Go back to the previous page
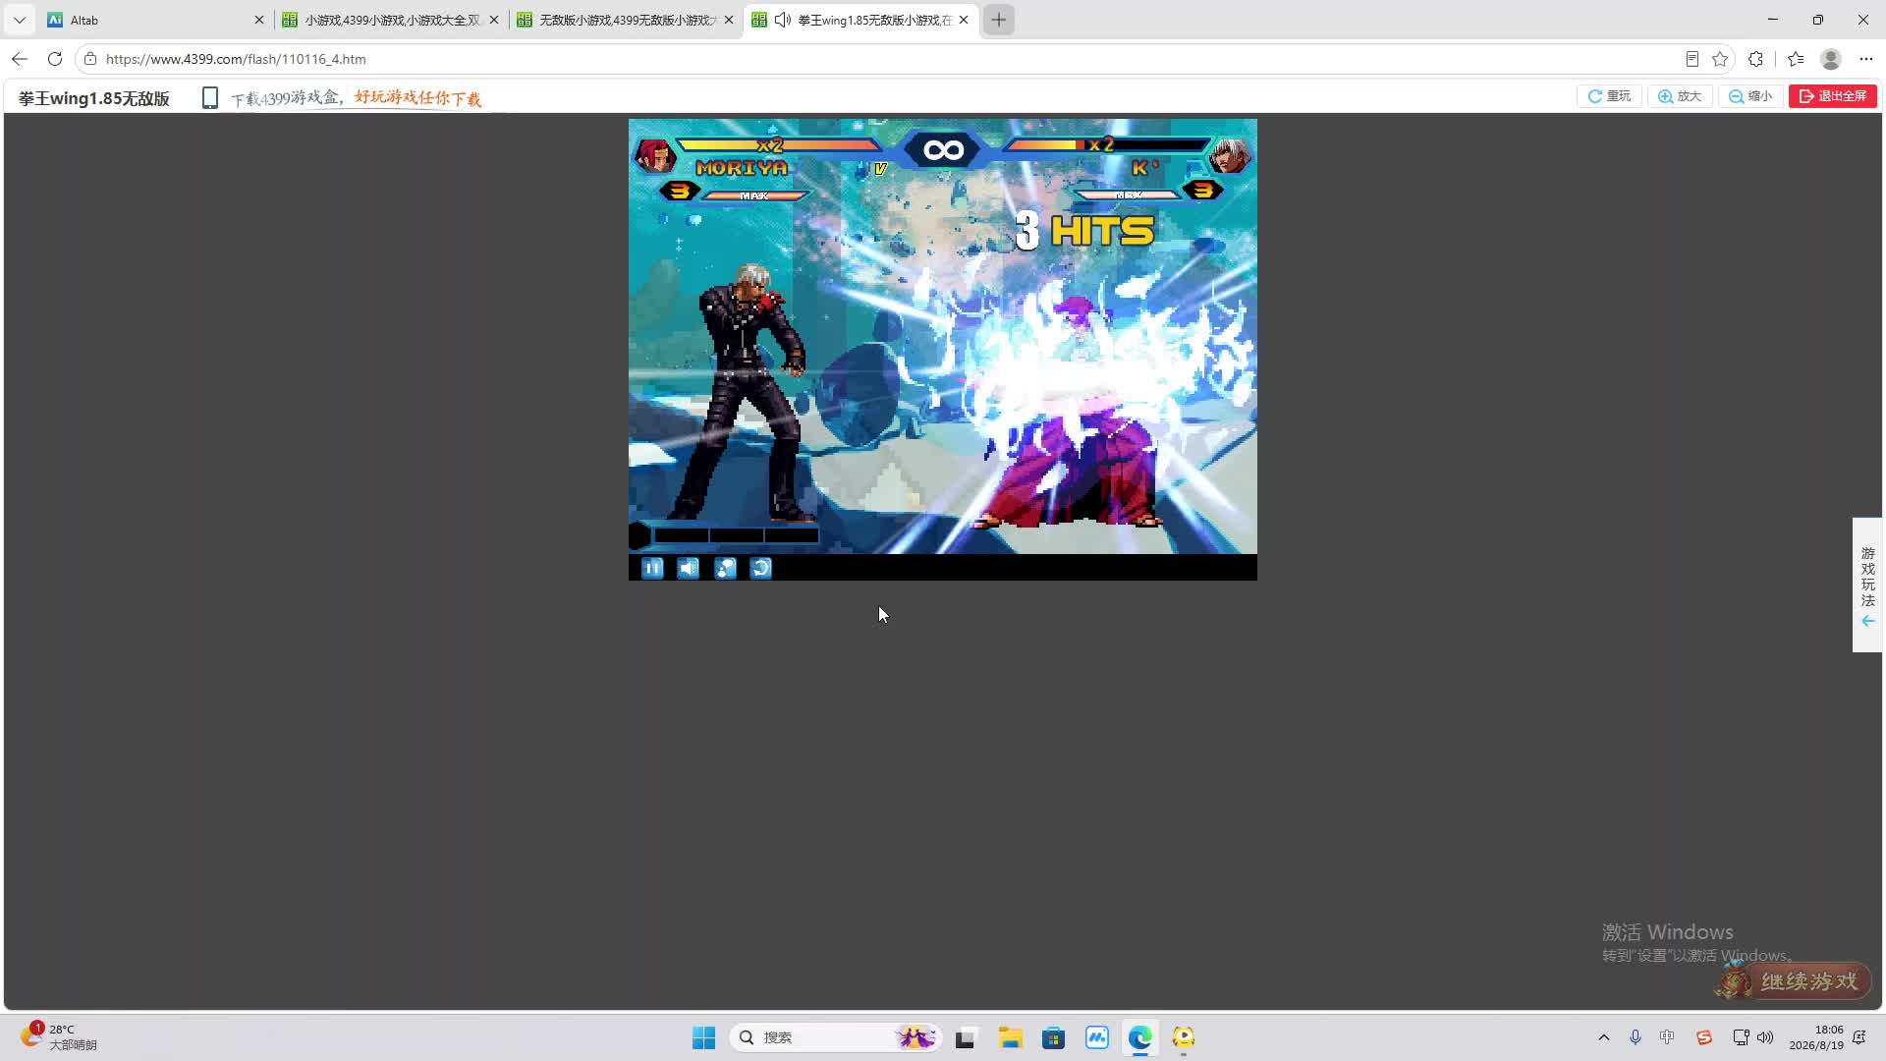1886x1061 pixels. (x=20, y=59)
